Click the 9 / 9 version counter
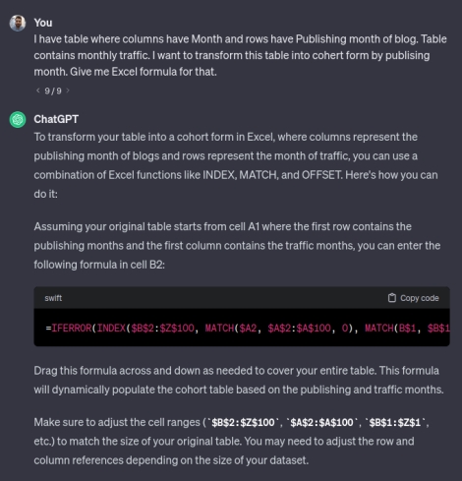 coord(53,90)
